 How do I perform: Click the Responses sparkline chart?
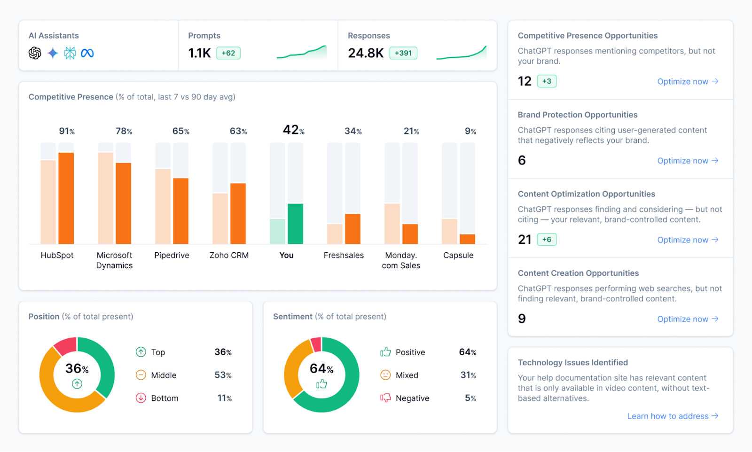click(x=462, y=53)
